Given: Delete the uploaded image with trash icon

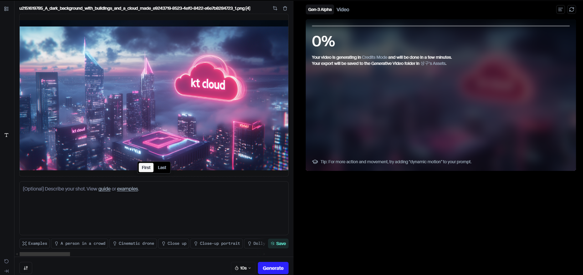Looking at the screenshot, I should pos(285,8).
